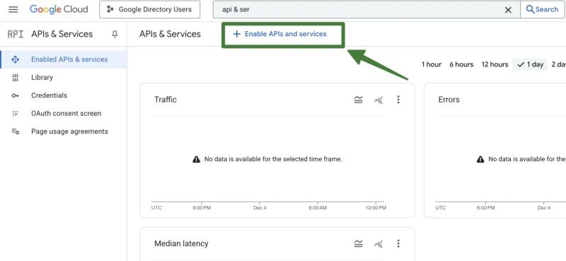Click Enable APIs and services
566x261 pixels.
click(x=279, y=34)
